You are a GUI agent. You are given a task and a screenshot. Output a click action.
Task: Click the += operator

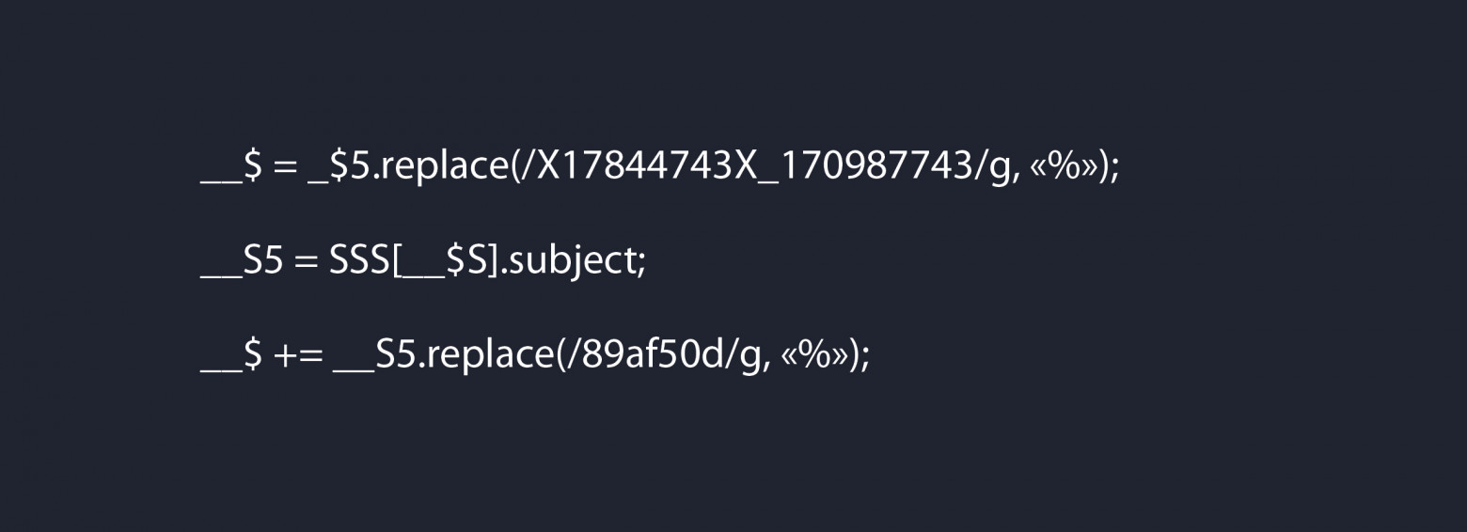[298, 354]
